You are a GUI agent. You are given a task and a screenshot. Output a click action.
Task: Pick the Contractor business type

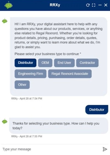coord(87,63)
